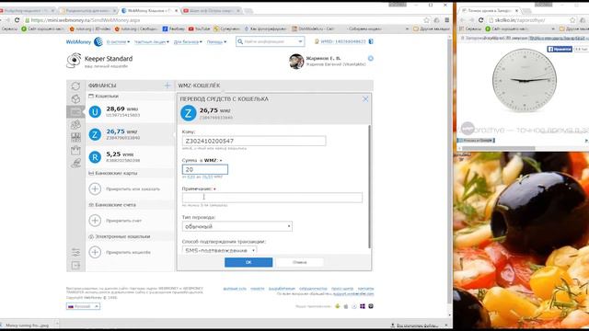Click the support email link in footer

pyautogui.click(x=353, y=294)
